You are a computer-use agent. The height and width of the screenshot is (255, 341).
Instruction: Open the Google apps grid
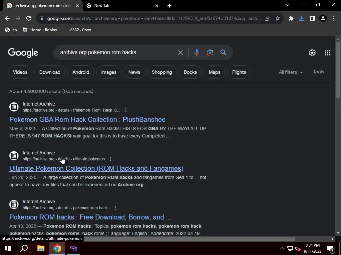click(328, 53)
